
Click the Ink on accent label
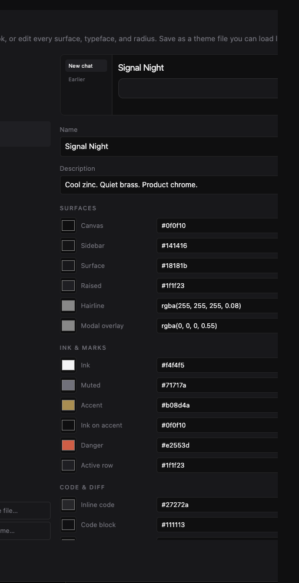(x=101, y=426)
